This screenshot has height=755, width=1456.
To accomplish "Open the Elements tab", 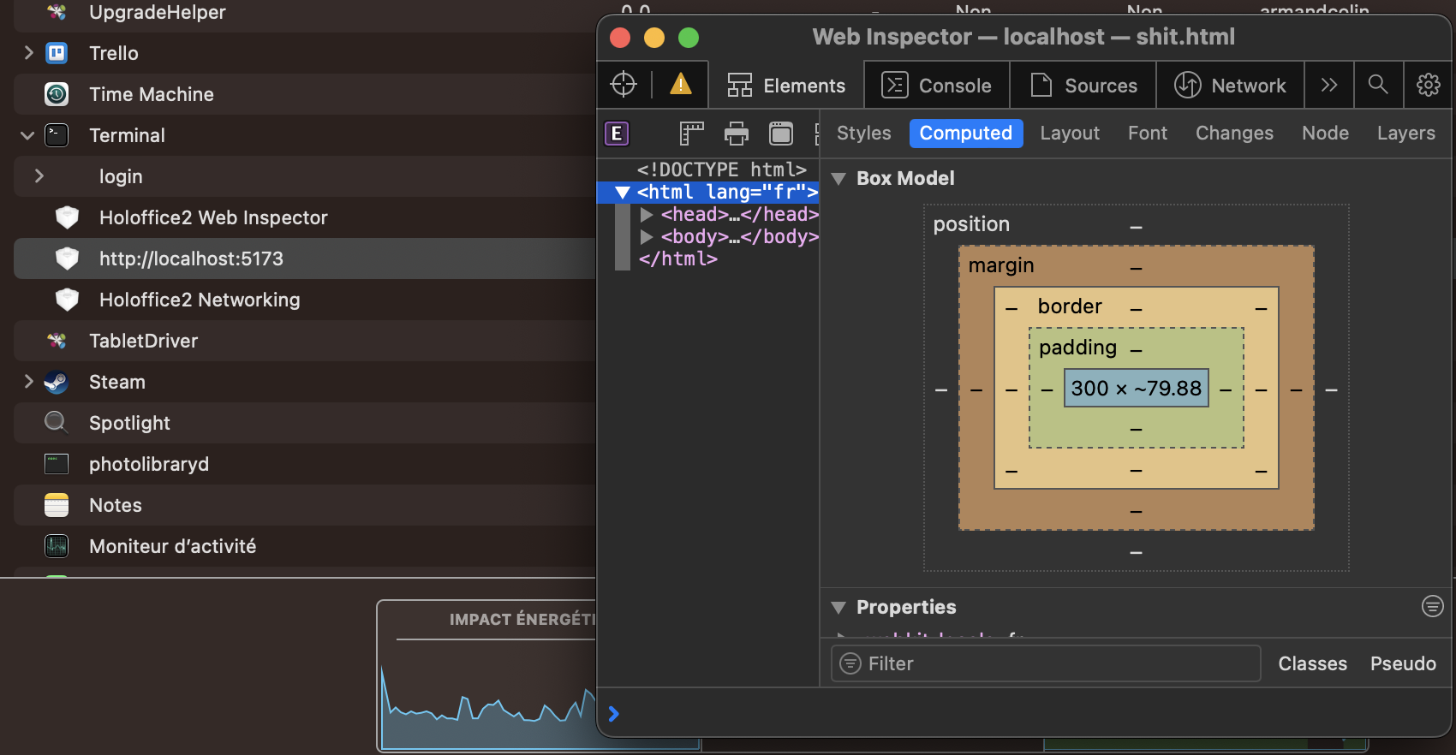I will (x=786, y=86).
